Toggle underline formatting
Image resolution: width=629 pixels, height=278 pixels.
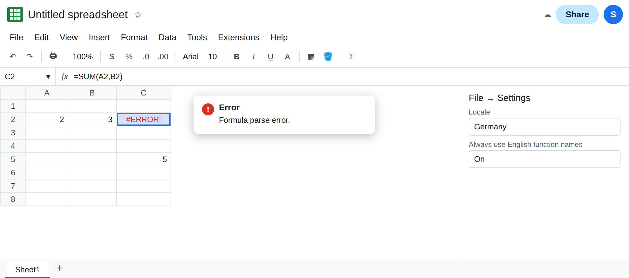point(270,57)
